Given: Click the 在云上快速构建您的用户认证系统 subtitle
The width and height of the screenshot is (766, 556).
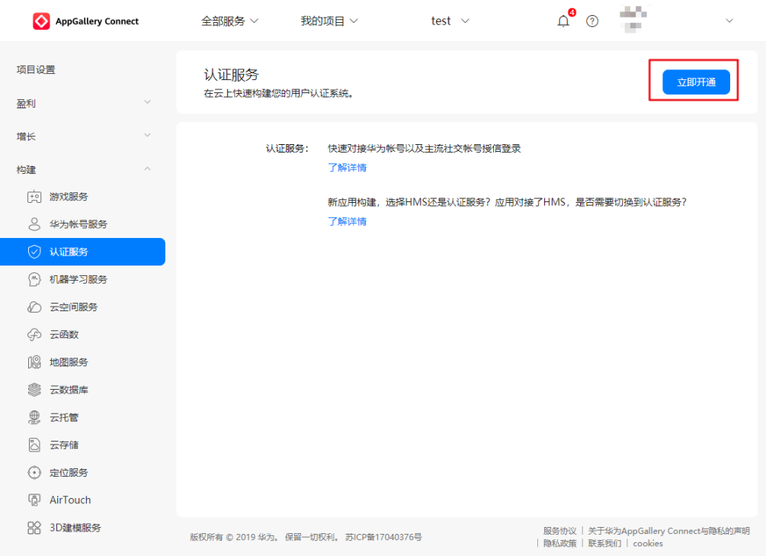Looking at the screenshot, I should coord(278,93).
